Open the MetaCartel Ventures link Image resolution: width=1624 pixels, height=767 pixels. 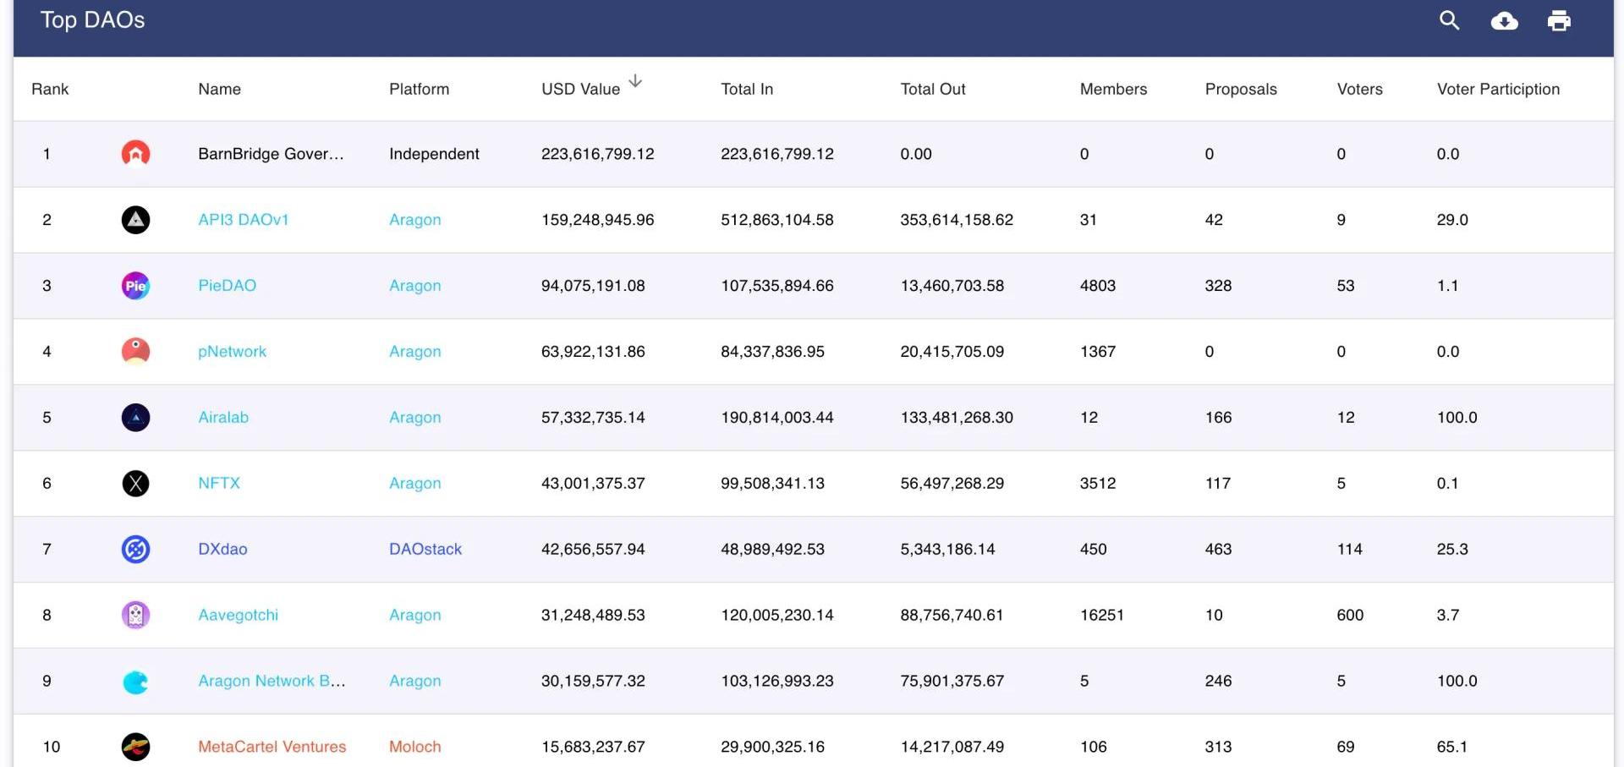[x=272, y=747]
